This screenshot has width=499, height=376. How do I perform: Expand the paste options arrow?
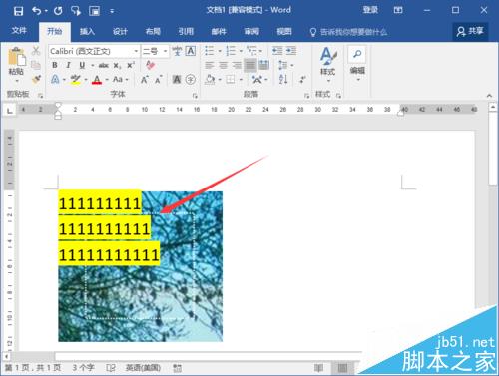coord(17,81)
